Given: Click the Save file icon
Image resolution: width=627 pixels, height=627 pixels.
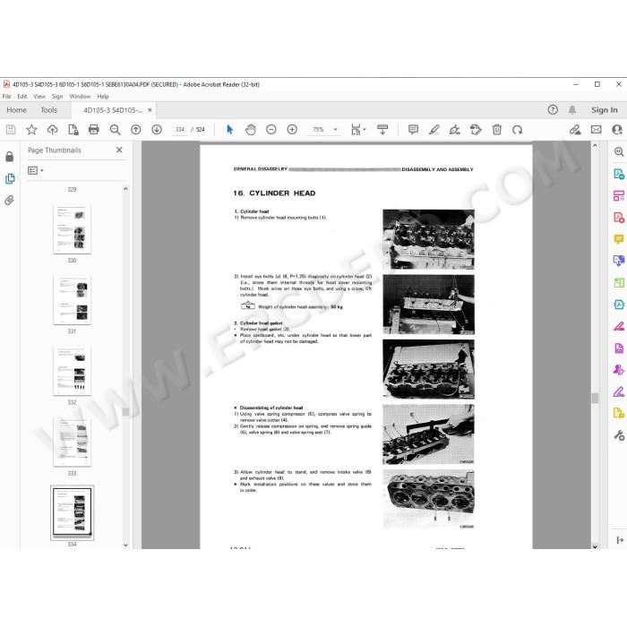Looking at the screenshot, I should click(11, 130).
